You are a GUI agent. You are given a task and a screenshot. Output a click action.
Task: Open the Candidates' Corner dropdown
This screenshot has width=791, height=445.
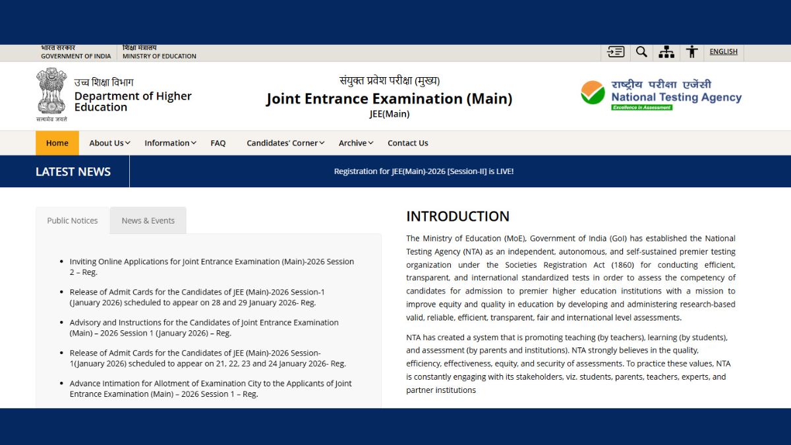(285, 143)
